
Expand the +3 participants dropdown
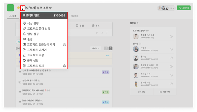coord(172,8)
